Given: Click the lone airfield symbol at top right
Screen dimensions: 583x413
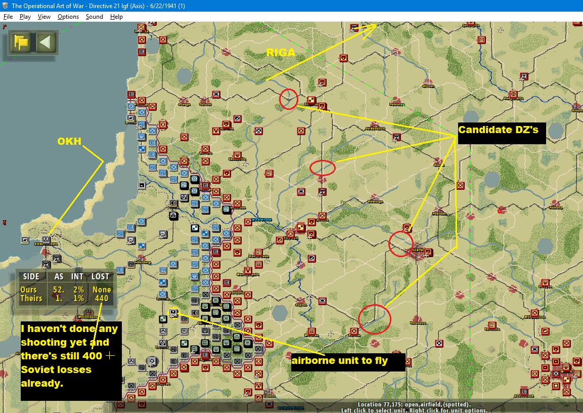Looking at the screenshot, I should pos(501,30).
